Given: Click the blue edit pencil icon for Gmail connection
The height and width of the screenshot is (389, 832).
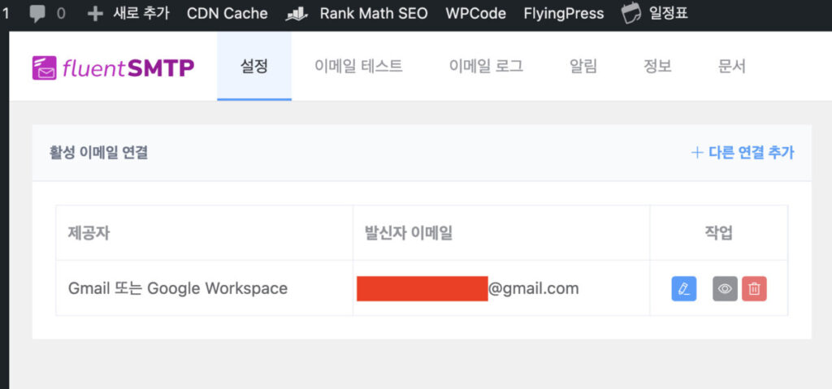Looking at the screenshot, I should [684, 288].
